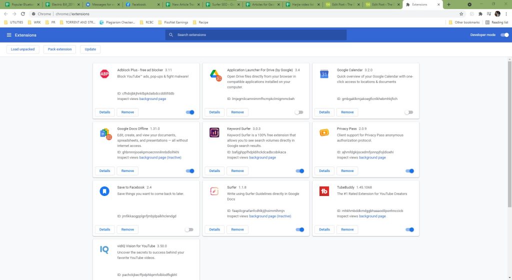The image size is (512, 280).
Task: Open Chrome three-dot menu
Action: tap(506, 14)
